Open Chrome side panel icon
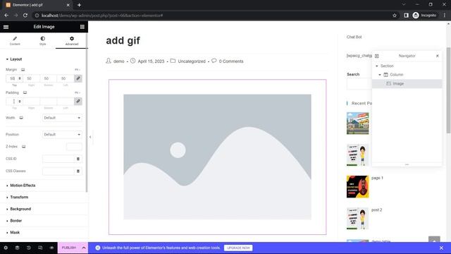 pyautogui.click(x=406, y=16)
